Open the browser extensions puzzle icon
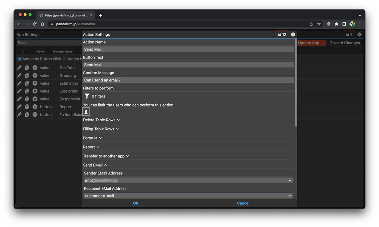Image resolution: width=379 pixels, height=227 pixels. [x=336, y=24]
